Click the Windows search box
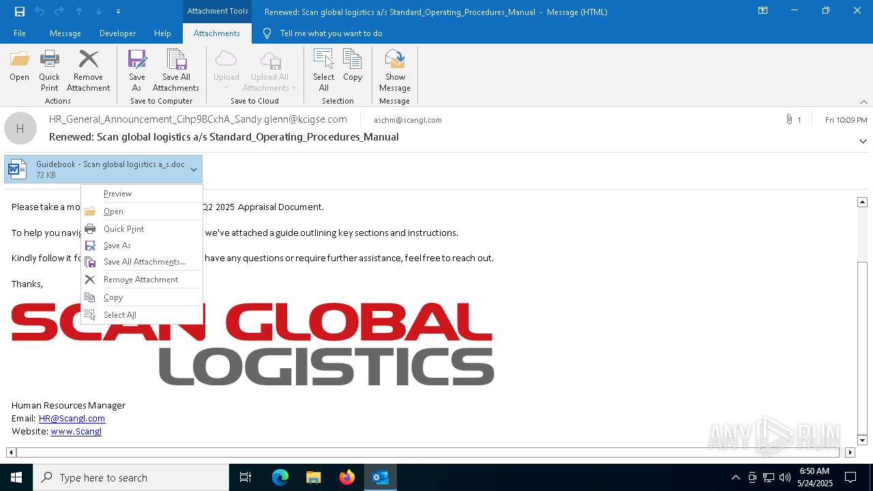Viewport: 873px width, 491px height. [x=131, y=477]
